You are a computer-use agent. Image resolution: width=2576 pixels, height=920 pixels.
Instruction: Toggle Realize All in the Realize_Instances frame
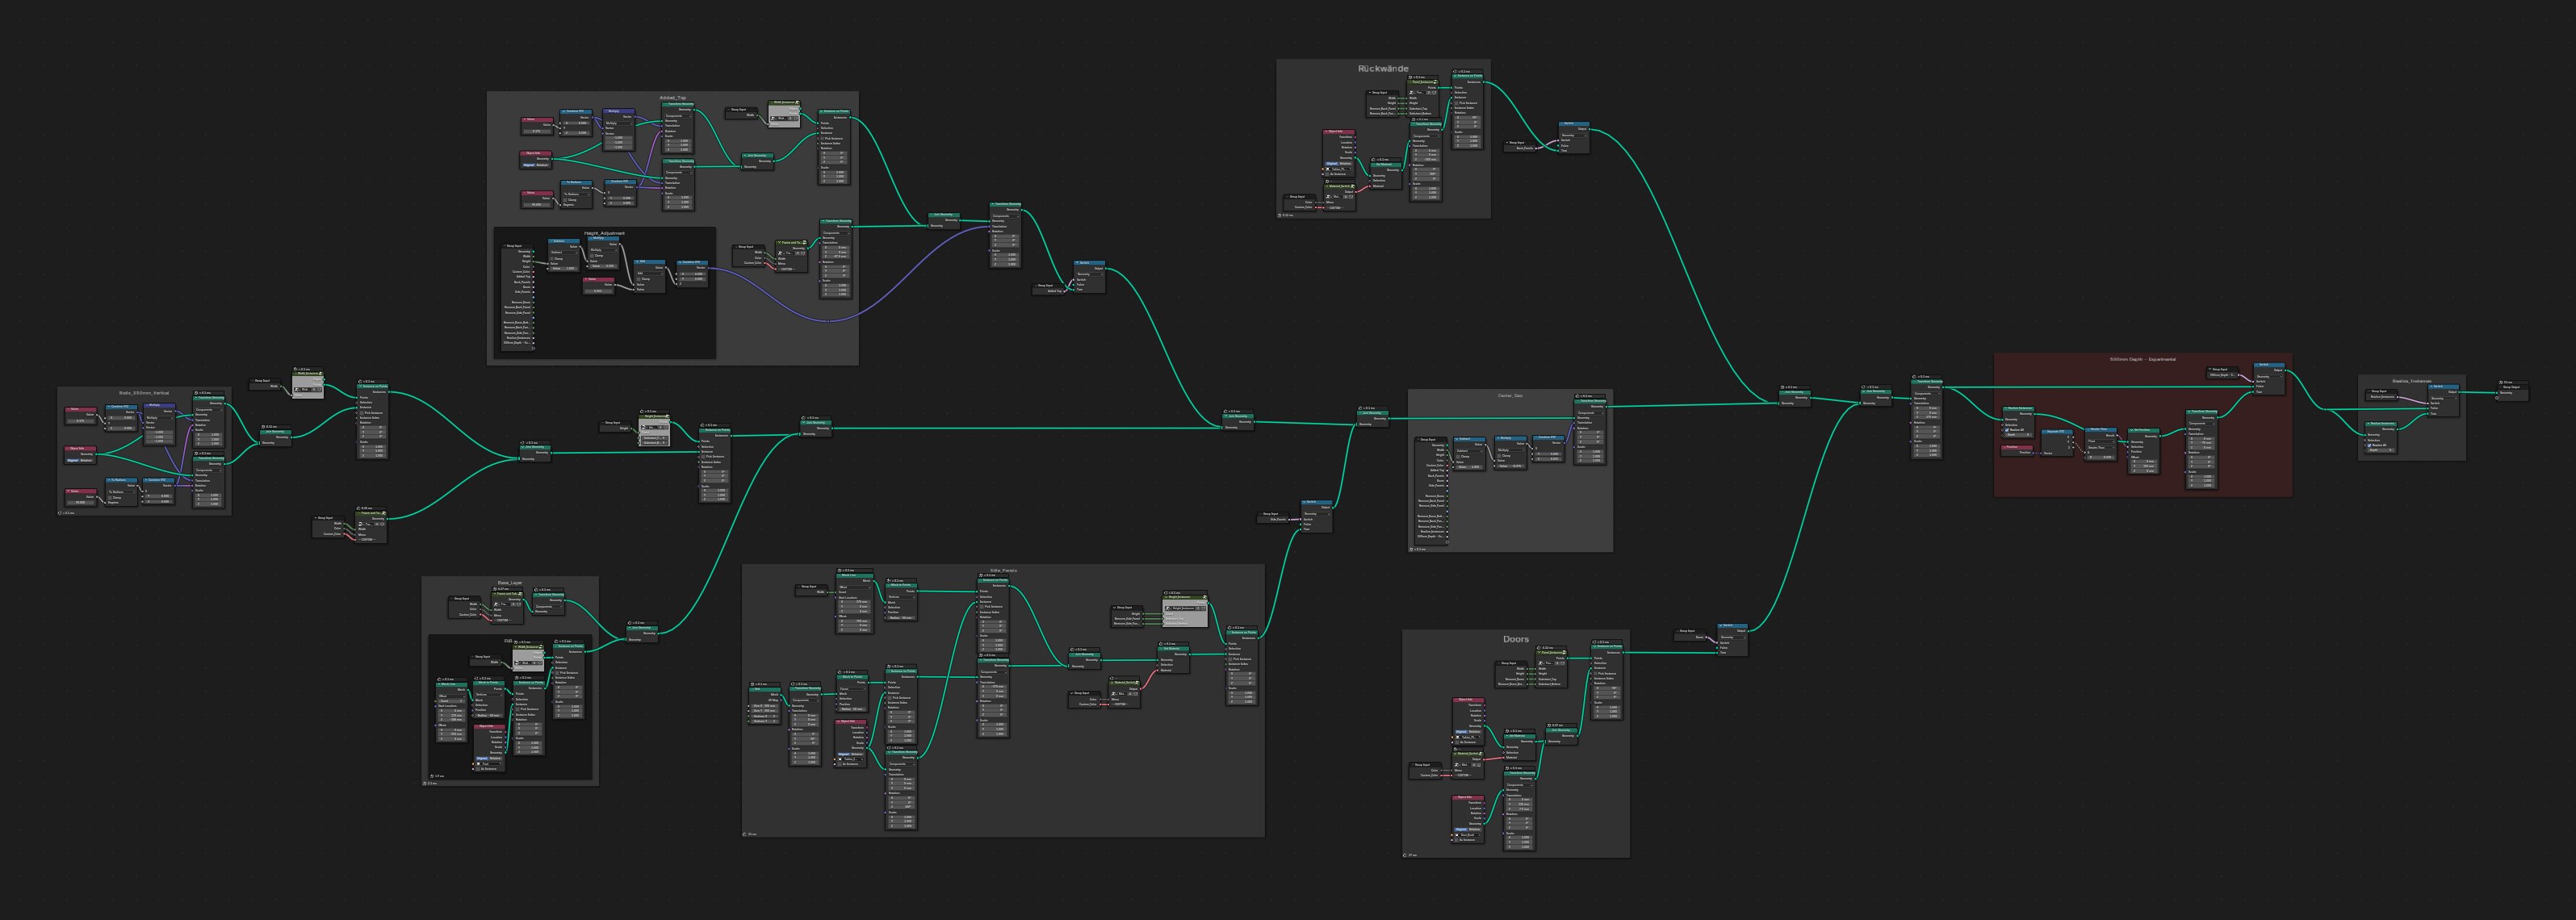(2370, 446)
